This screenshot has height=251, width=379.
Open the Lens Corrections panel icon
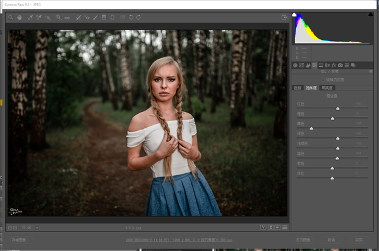(327, 65)
